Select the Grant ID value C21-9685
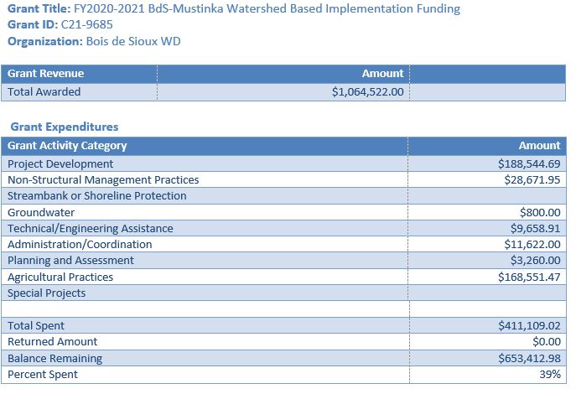This screenshot has width=576, height=394. tap(87, 25)
